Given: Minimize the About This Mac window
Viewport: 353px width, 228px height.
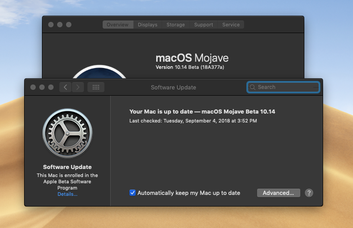Looking at the screenshot, I should point(60,25).
